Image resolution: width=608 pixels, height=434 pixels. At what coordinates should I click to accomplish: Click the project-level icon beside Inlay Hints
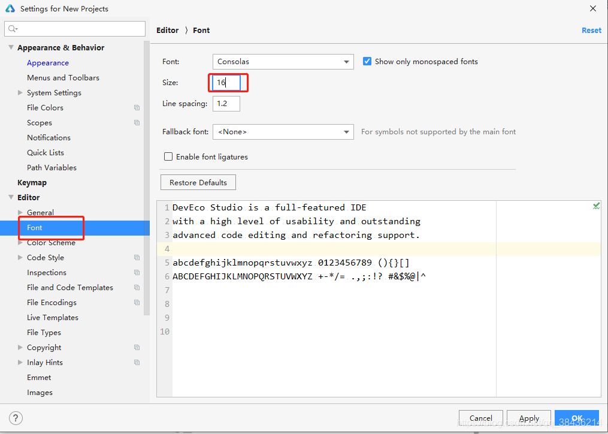[137, 363]
